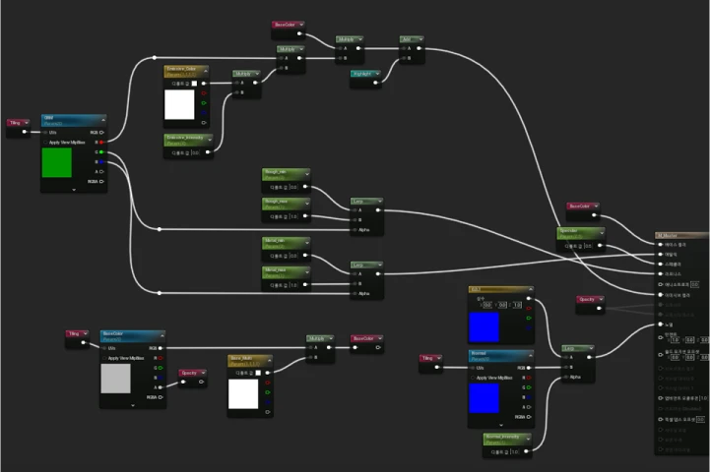Click the Metal_max output pin
The image size is (710, 472).
[x=305, y=285]
